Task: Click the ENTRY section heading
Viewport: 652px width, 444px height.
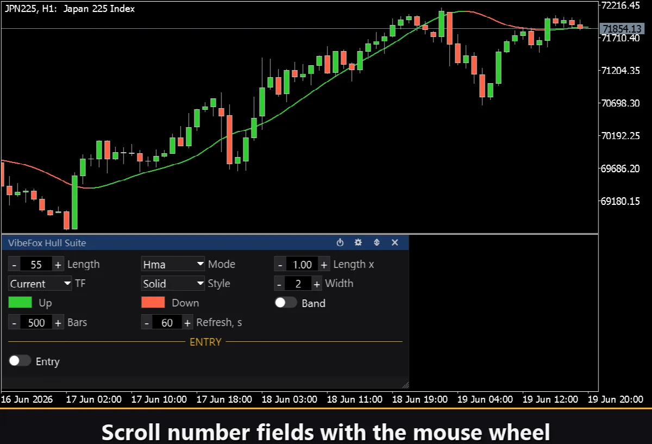Action: click(205, 342)
